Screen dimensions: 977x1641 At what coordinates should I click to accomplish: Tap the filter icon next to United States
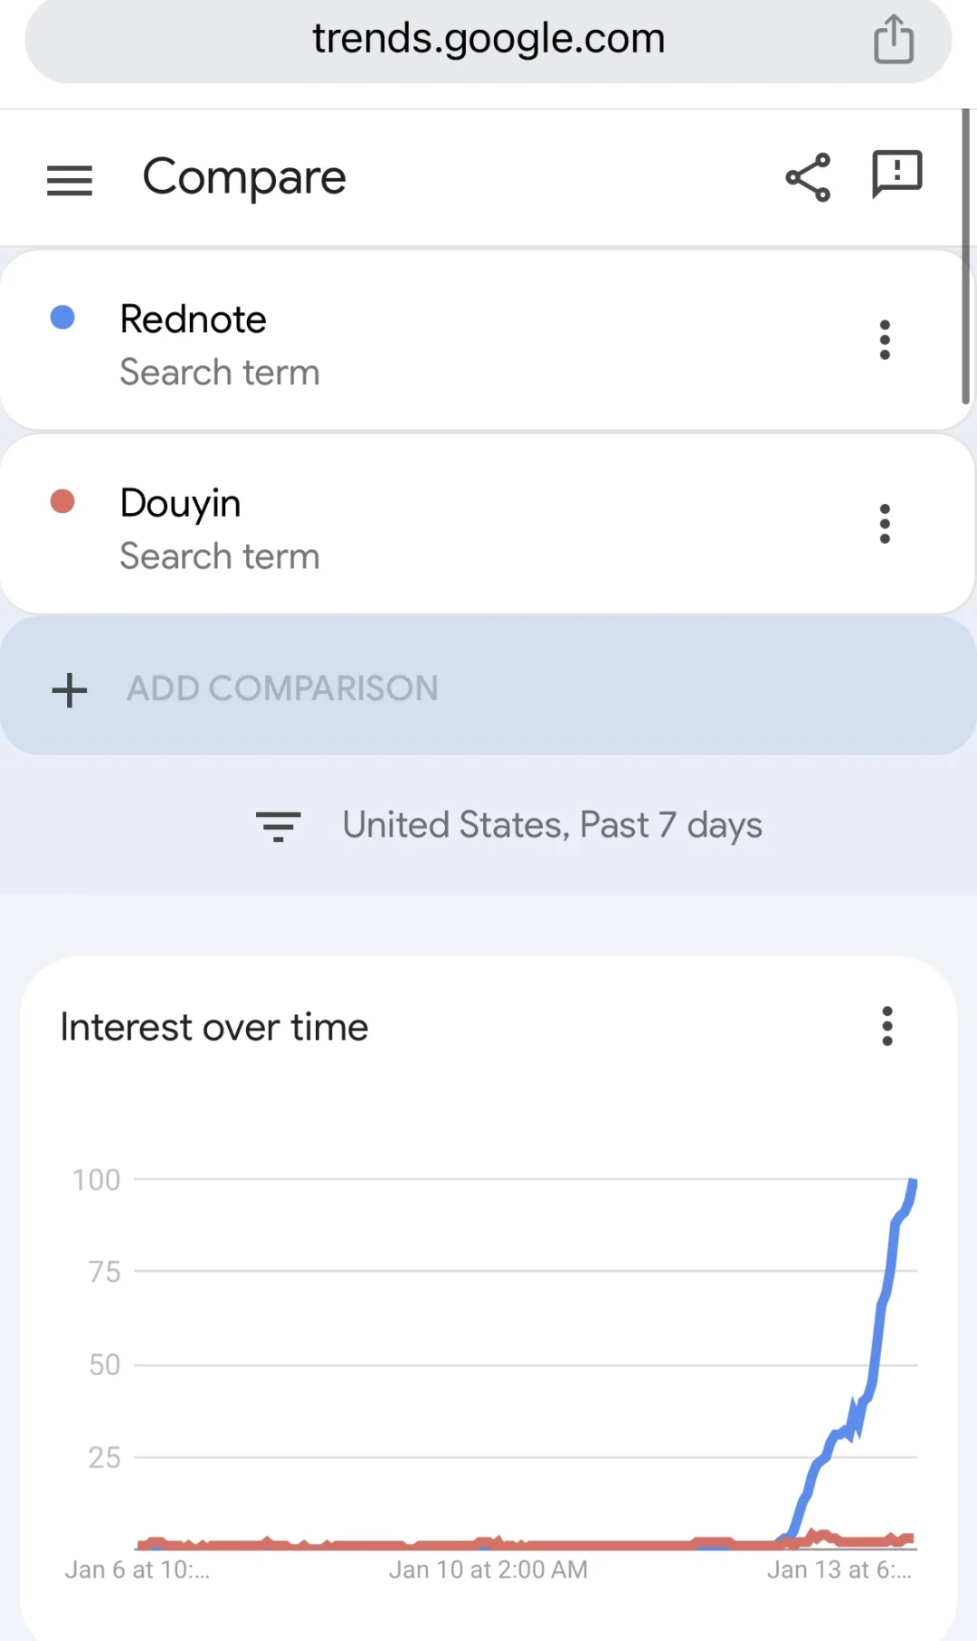(x=278, y=826)
